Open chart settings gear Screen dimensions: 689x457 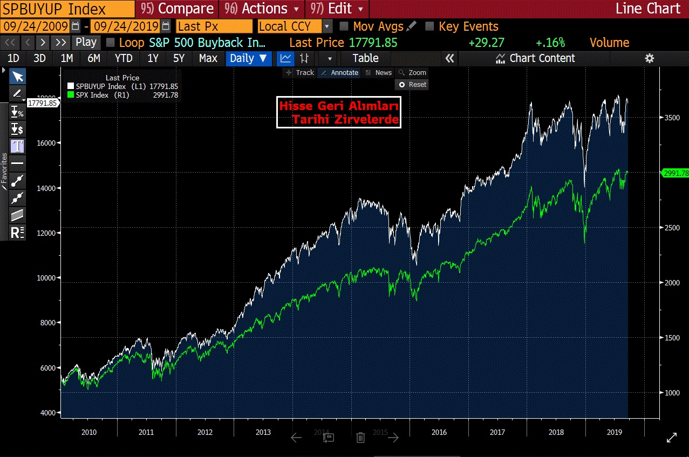click(x=650, y=58)
